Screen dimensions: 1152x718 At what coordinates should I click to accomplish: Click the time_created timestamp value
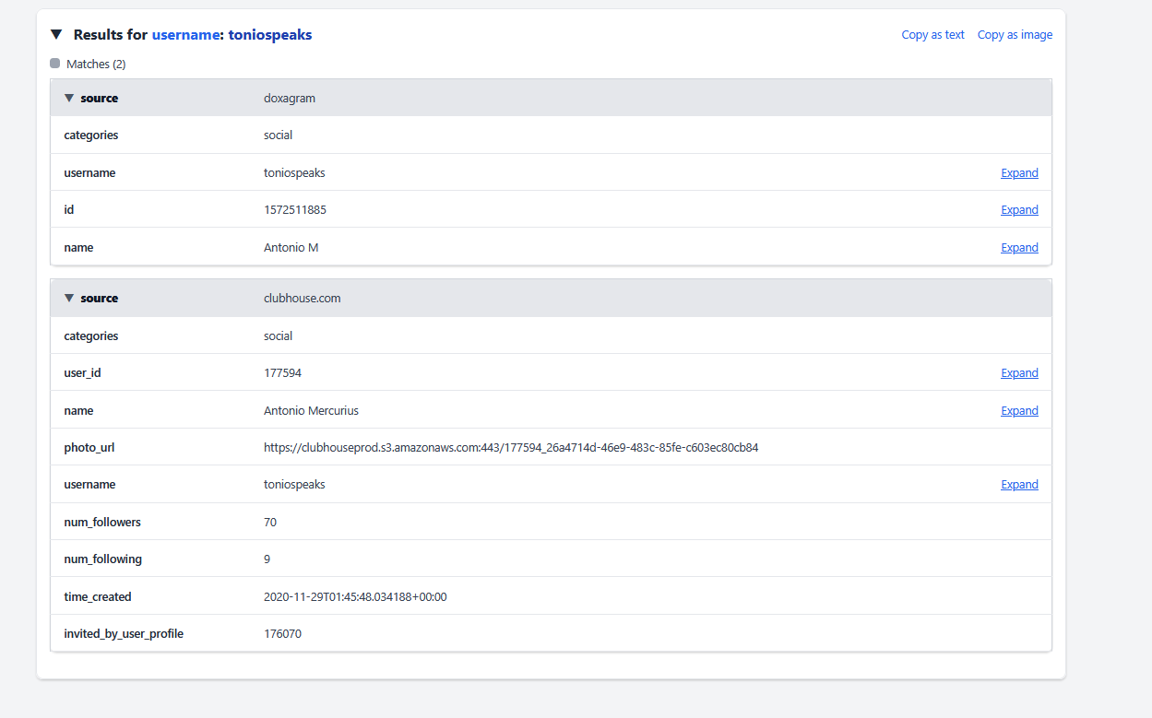[x=355, y=597]
